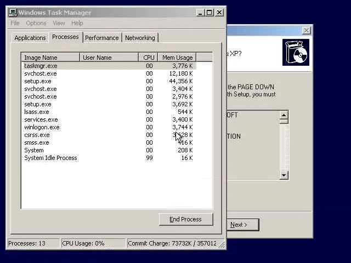
Task: Sort processes by CPU column header
Action: (x=149, y=58)
